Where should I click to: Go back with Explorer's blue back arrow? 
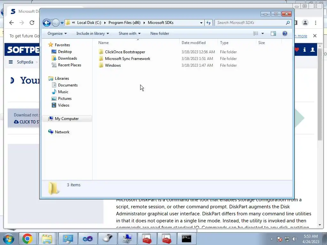coord(47,23)
